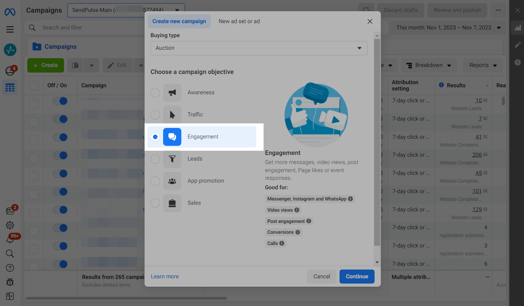The image size is (524, 306).
Task: Expand the Breakdown dropdown
Action: point(428,65)
